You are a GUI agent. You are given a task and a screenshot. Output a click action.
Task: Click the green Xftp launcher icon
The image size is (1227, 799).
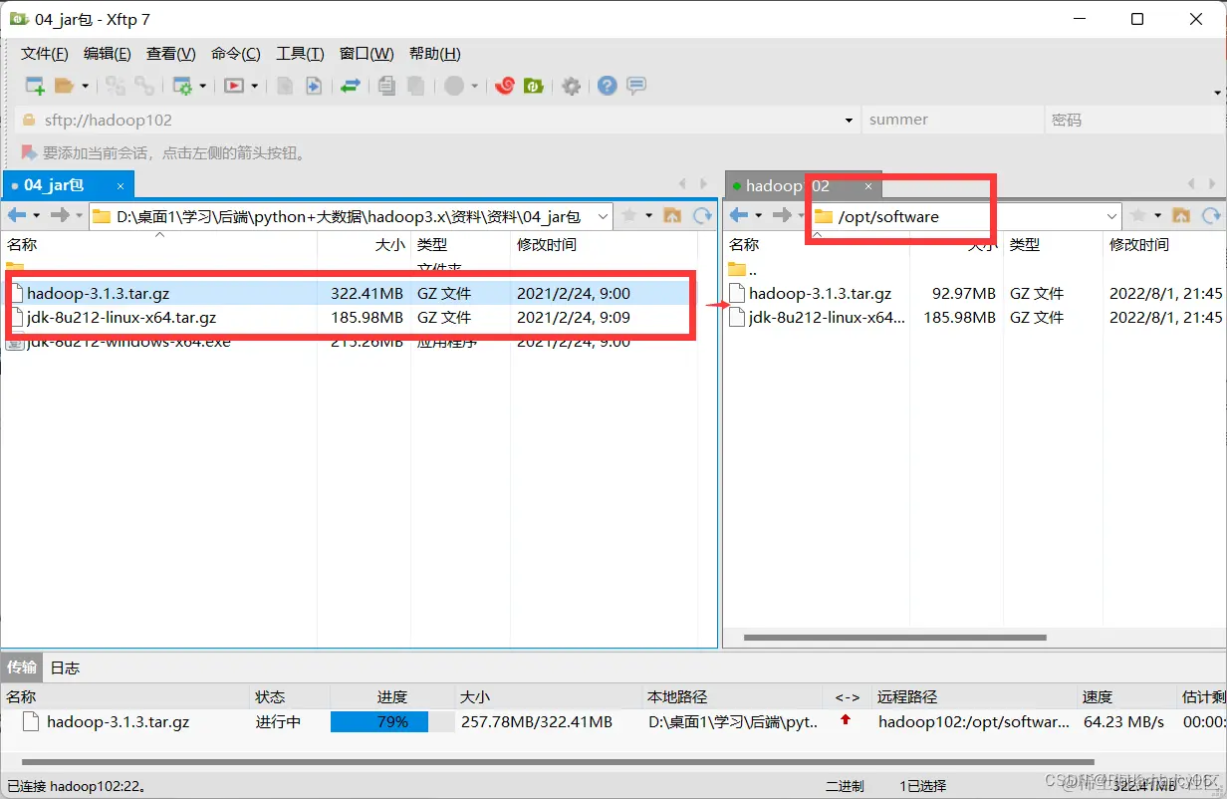pos(534,86)
